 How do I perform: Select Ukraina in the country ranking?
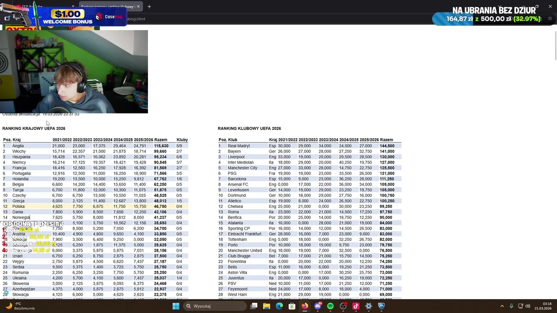pyautogui.click(x=20, y=278)
